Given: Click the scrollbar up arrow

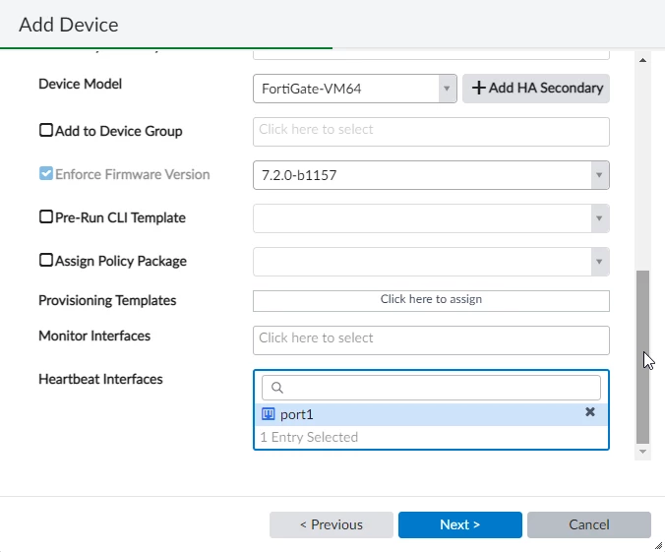Looking at the screenshot, I should coord(643,60).
